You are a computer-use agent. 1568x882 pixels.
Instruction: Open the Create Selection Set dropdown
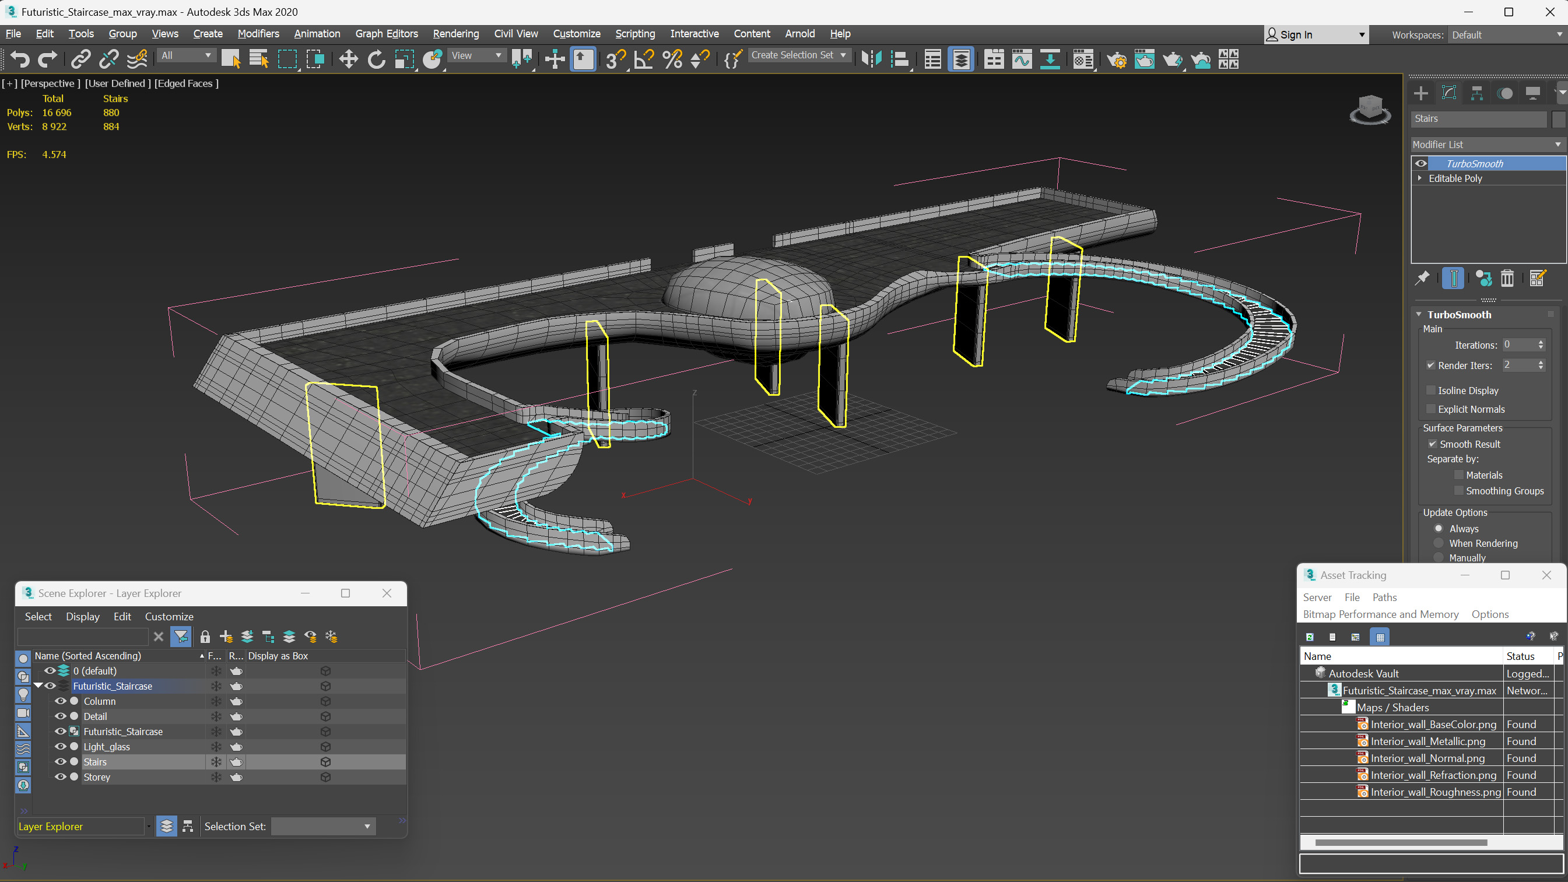[797, 55]
